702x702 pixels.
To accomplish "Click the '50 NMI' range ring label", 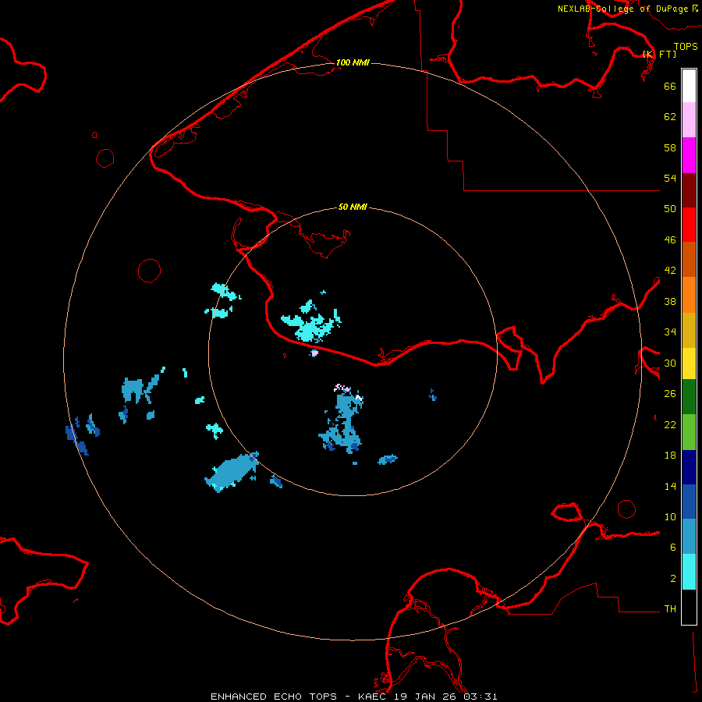I will (x=353, y=207).
